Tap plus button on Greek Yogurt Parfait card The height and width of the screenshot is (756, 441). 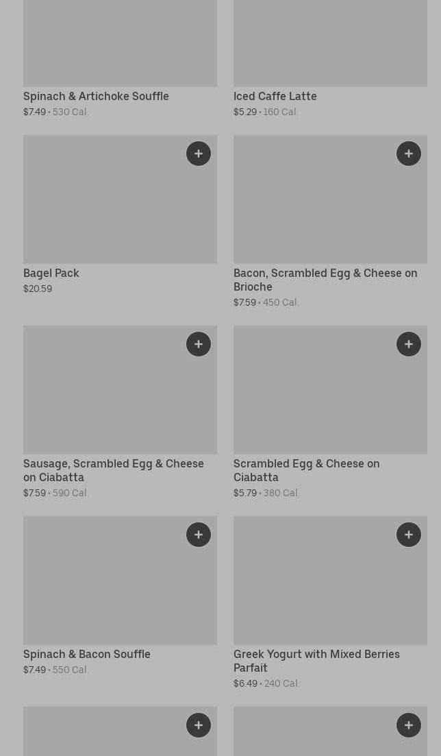point(409,535)
